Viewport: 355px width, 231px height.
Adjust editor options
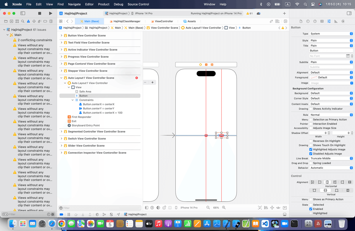click(277, 21)
